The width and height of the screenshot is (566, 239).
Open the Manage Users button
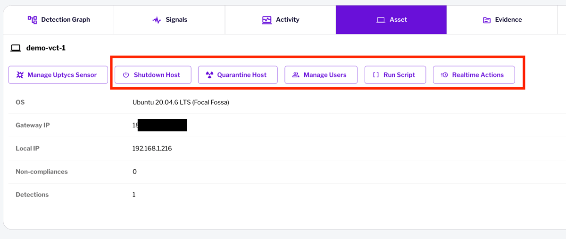[x=321, y=75]
